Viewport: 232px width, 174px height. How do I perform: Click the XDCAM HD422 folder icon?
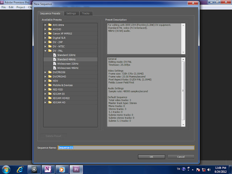click(50, 98)
